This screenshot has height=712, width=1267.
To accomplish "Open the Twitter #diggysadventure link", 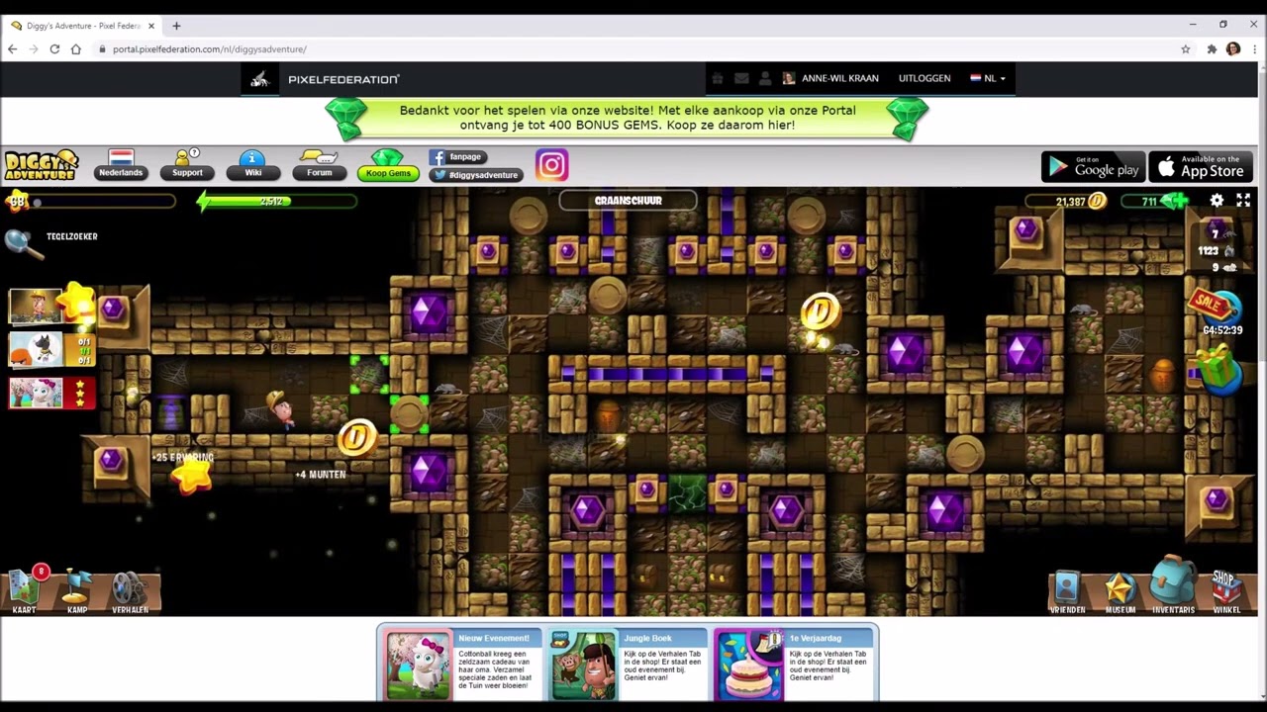I will (476, 175).
